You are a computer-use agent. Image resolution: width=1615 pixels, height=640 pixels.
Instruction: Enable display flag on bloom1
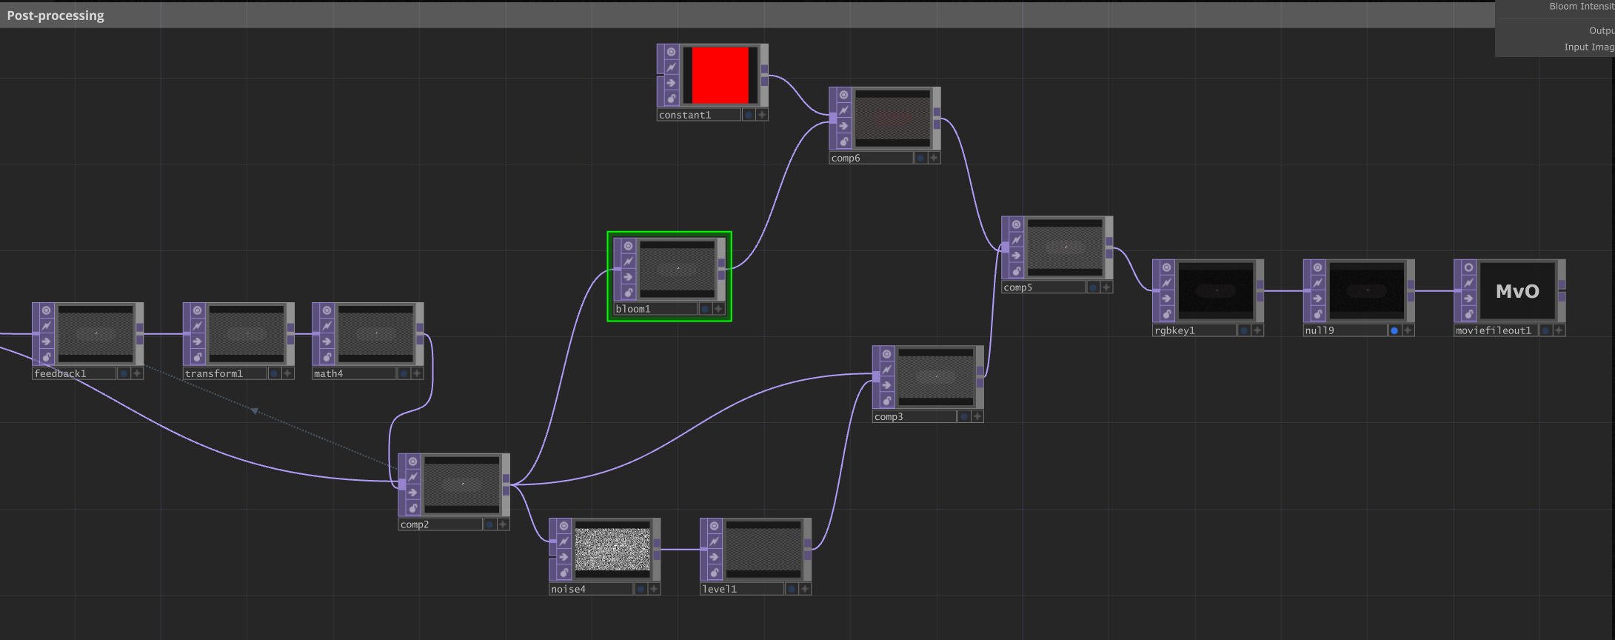pyautogui.click(x=705, y=309)
